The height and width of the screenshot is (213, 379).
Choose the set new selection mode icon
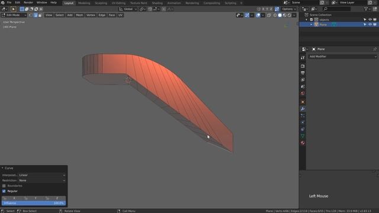[22, 9]
